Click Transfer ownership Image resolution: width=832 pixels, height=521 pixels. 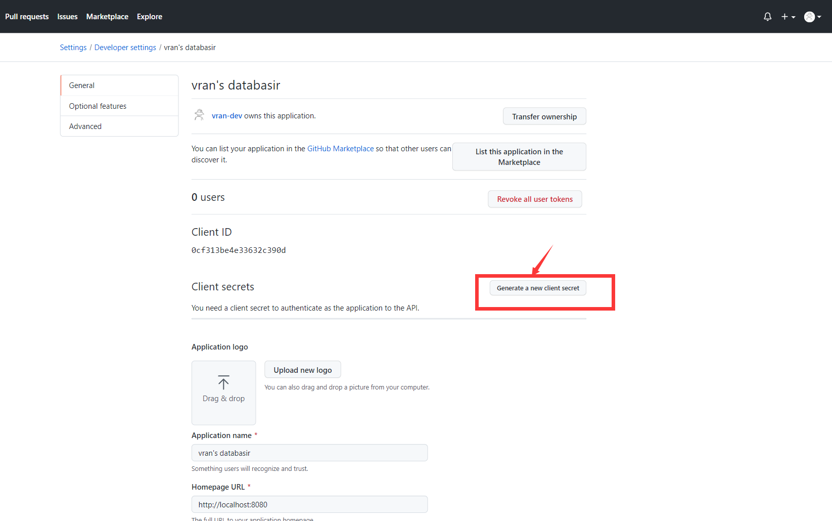pyautogui.click(x=544, y=116)
